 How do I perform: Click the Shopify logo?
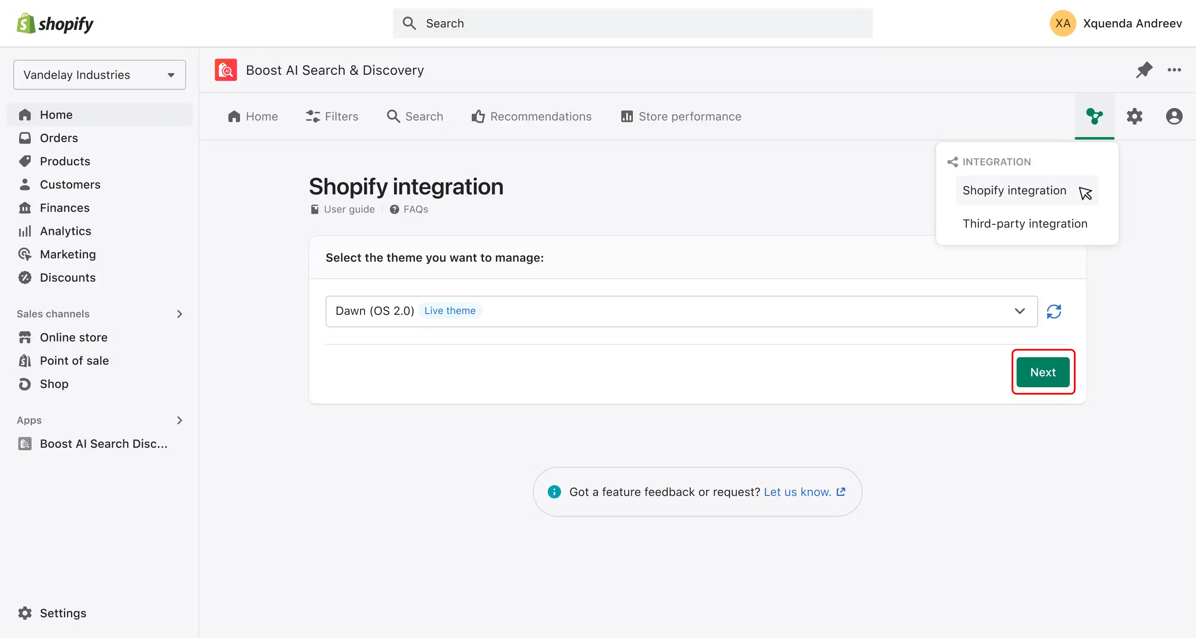coord(55,23)
